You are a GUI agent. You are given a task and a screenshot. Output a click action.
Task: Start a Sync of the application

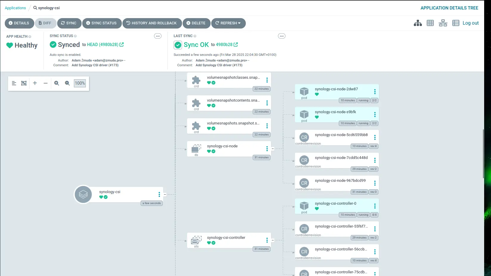pyautogui.click(x=69, y=23)
